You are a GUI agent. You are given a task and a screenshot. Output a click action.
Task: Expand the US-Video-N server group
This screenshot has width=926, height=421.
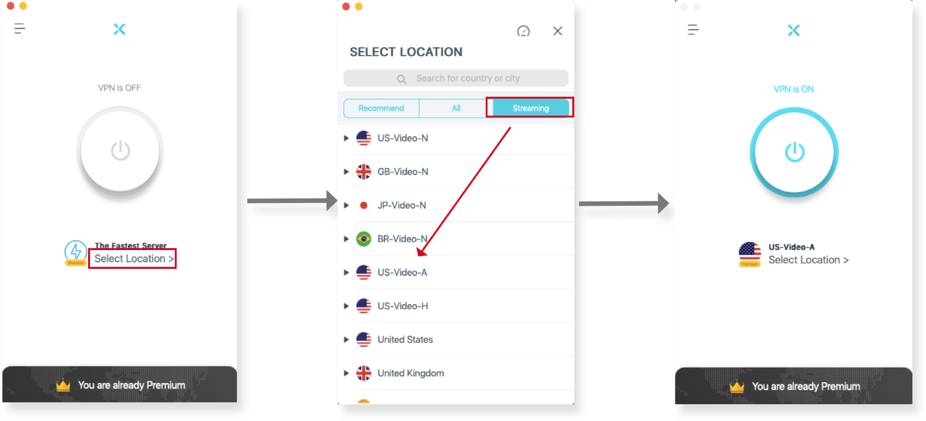pos(346,138)
